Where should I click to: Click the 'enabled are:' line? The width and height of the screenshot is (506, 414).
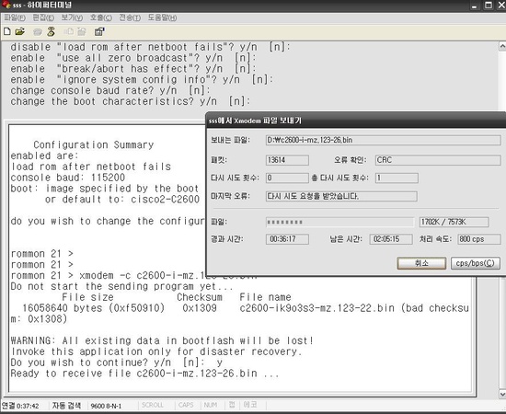pyautogui.click(x=44, y=155)
